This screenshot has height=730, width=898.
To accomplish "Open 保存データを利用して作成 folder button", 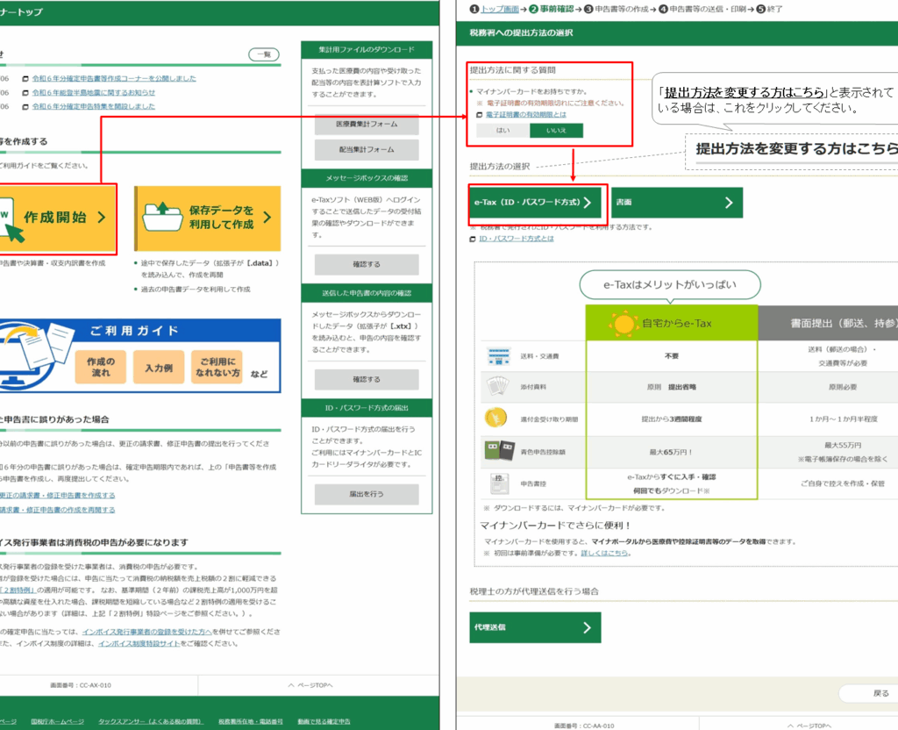I will (207, 218).
